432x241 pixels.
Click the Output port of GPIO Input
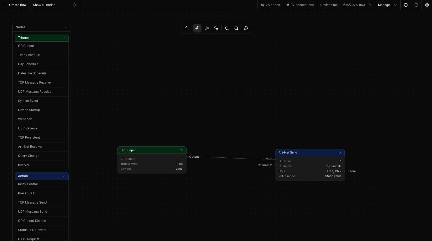(x=187, y=157)
